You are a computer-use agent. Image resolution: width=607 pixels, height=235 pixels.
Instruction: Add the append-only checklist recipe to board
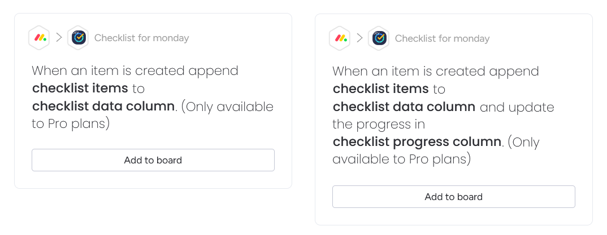click(x=153, y=160)
